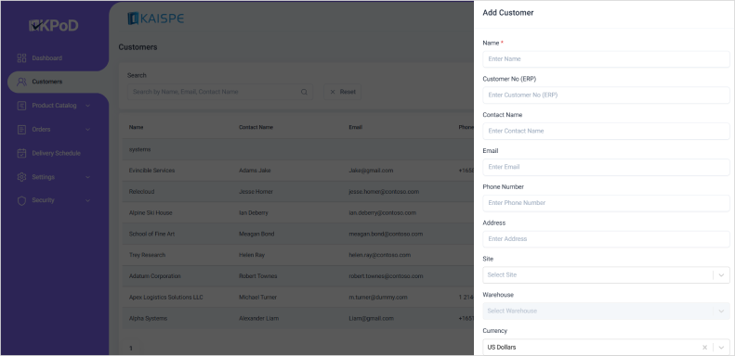This screenshot has height=356, width=735.
Task: Click the Enter Name field
Action: click(606, 59)
